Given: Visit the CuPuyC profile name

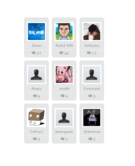Looking at the screenshot, I should 36,132.
